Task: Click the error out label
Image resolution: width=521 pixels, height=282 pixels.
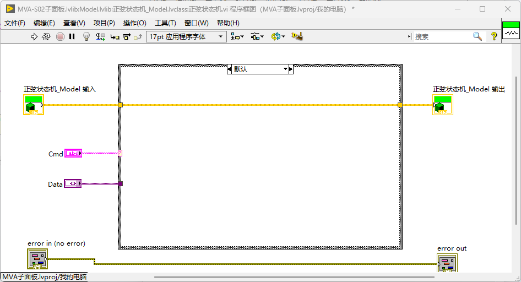Action: (452, 248)
